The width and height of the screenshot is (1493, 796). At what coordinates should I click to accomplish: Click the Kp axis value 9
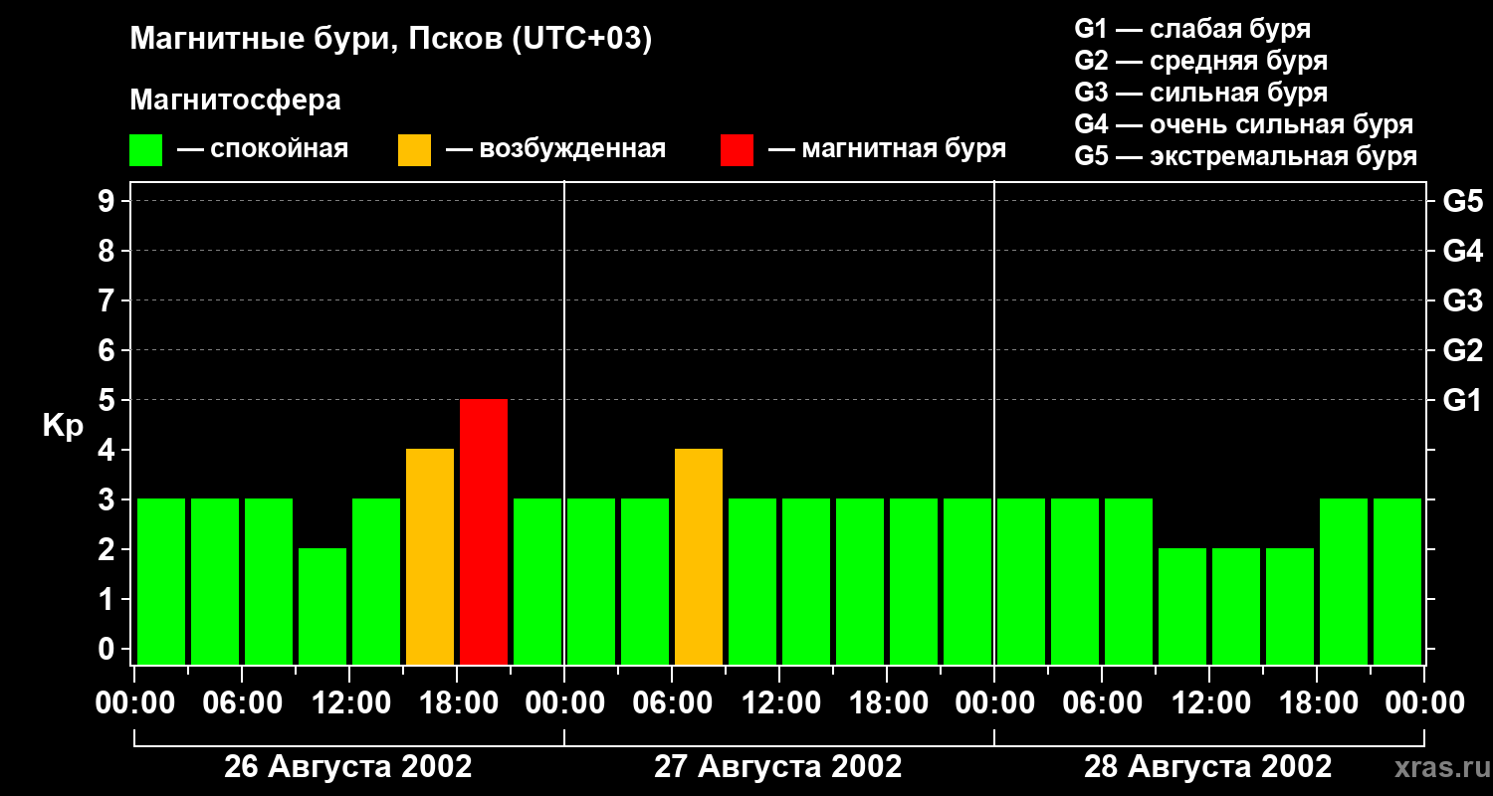[x=107, y=201]
